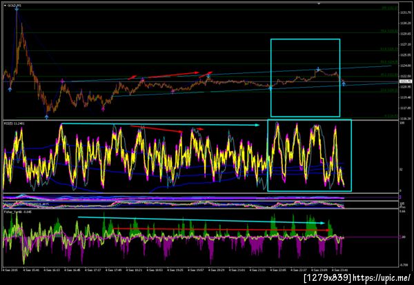Click the Fisher_Yur4ik indicator label
The width and height of the screenshot is (414, 285).
18,212
